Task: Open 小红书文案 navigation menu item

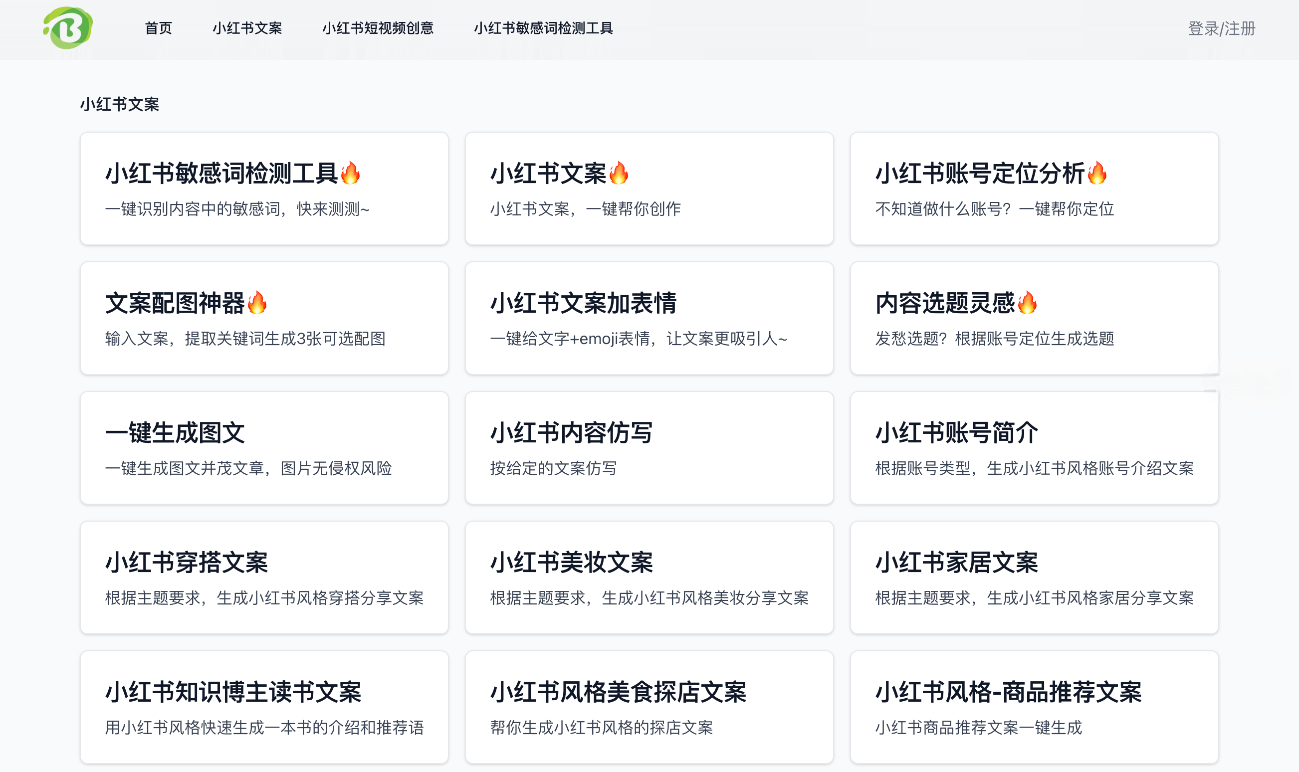Action: [247, 28]
